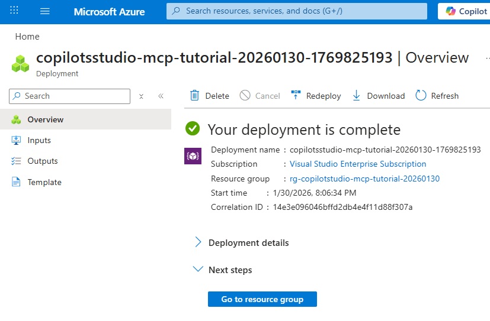The width and height of the screenshot is (490, 321).
Task: Click the Deployment name value text
Action: pos(385,150)
